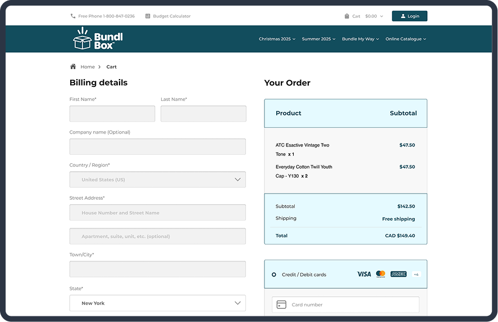Click the Subtotal column header
Screen dimensions: 498x322
tap(403, 113)
